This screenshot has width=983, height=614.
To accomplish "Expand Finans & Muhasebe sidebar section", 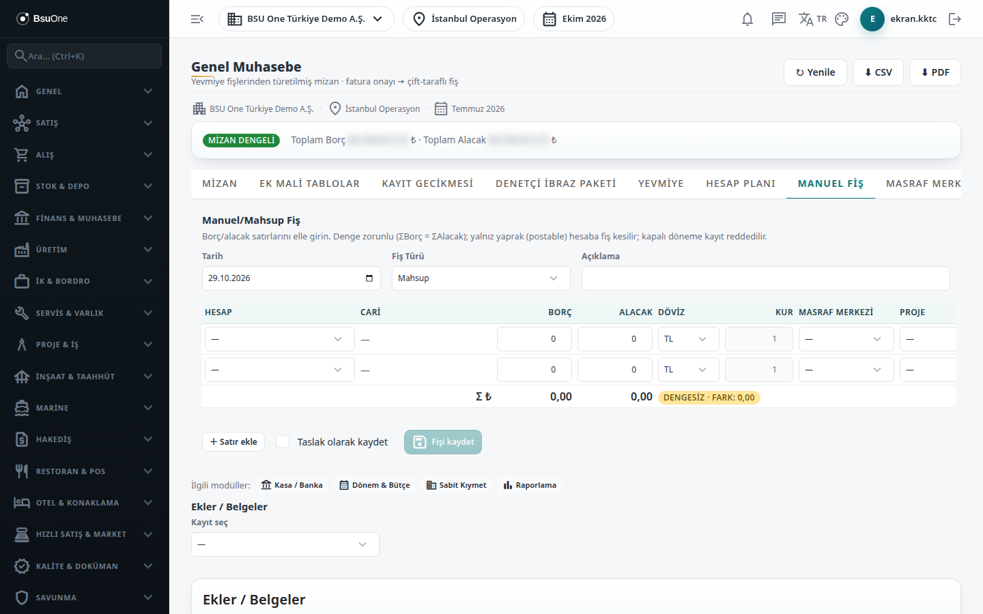I will (85, 218).
